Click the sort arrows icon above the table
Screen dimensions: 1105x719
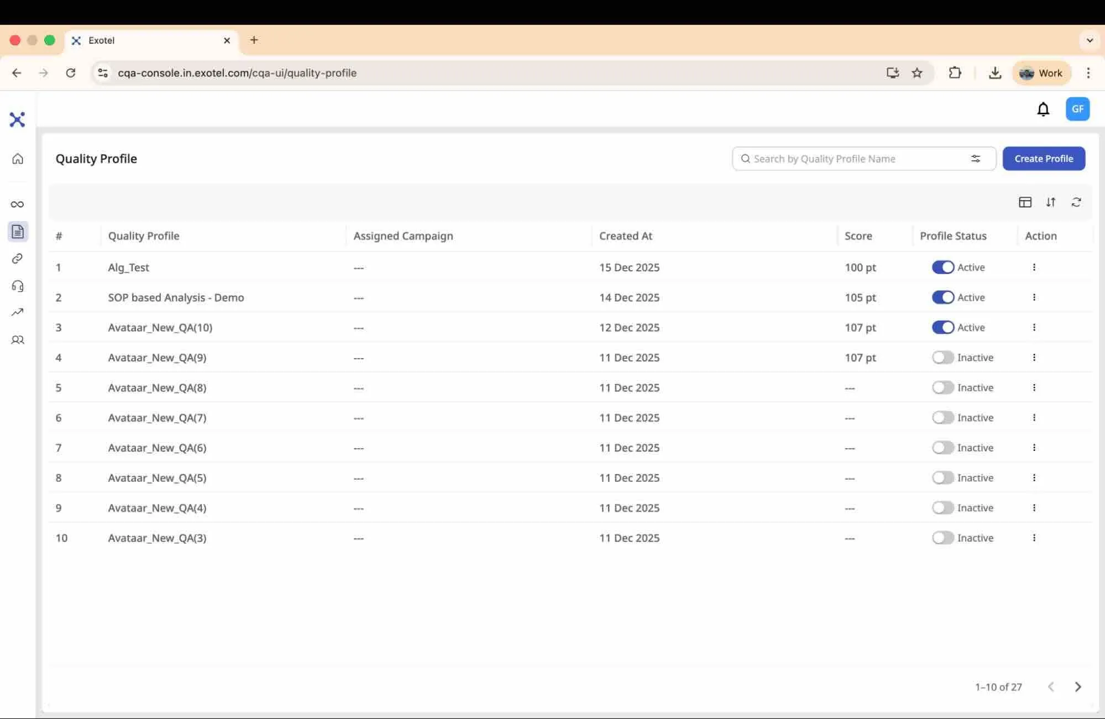coord(1051,202)
